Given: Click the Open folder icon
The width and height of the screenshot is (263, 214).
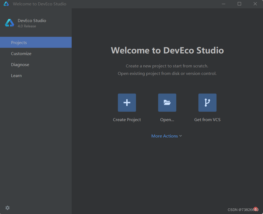Looking at the screenshot, I should click(x=167, y=103).
